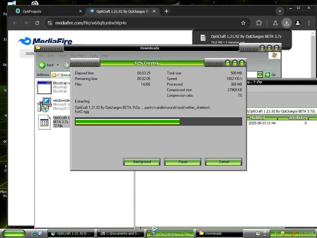The image size is (317, 238).
Task: Close the OptiCraft 1.21.92 tab
Action: pos(154,11)
